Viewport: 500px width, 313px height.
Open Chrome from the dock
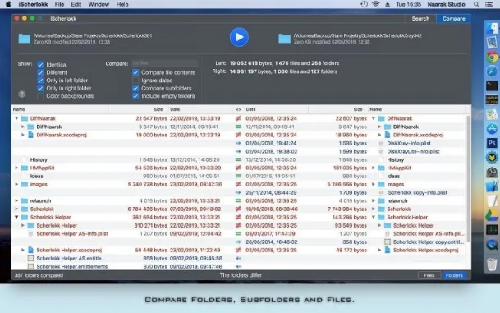point(492,58)
